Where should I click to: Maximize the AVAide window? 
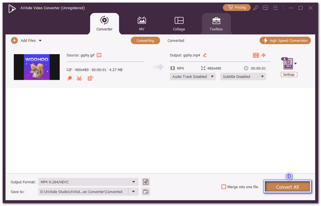[x=301, y=8]
